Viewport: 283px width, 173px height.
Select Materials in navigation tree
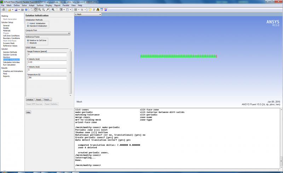point(7,31)
